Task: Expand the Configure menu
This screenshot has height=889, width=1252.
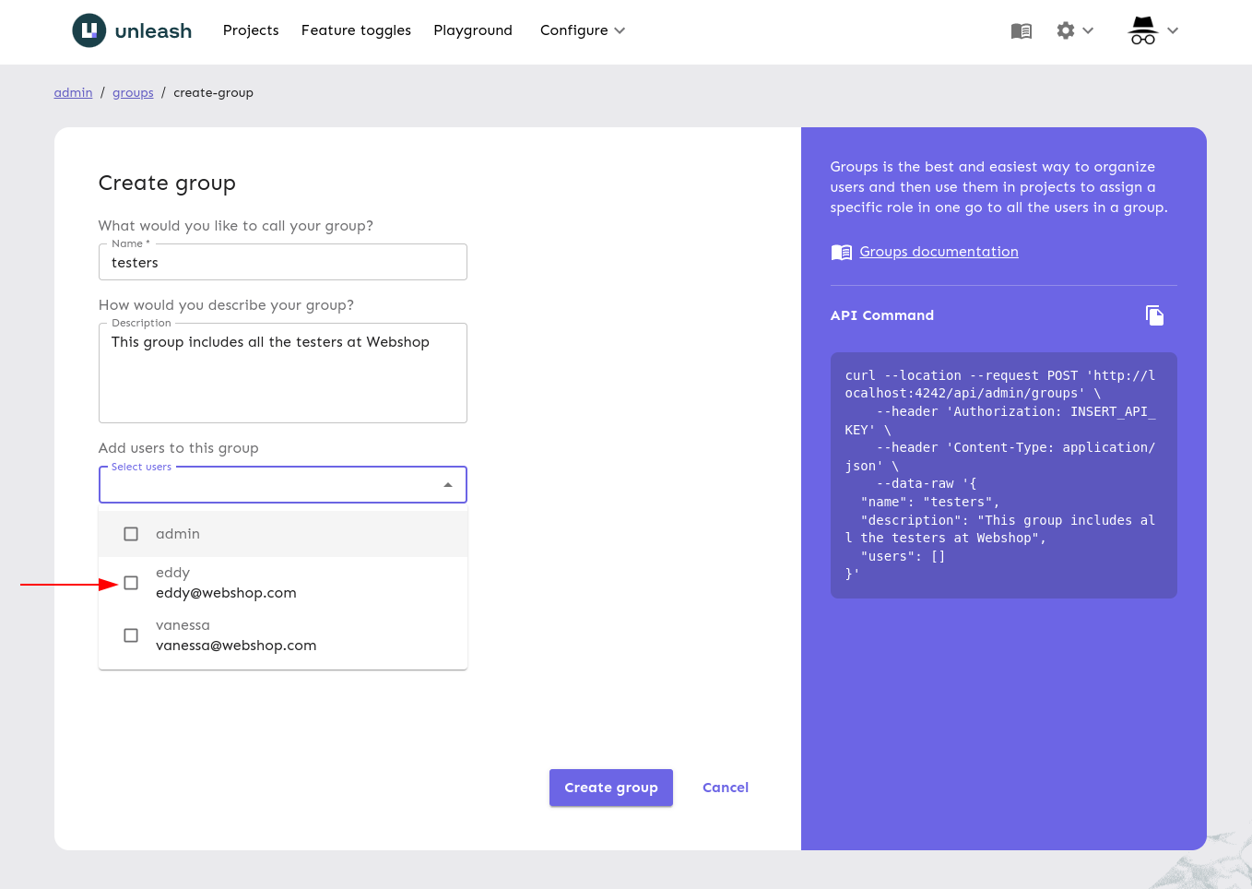Action: (582, 30)
